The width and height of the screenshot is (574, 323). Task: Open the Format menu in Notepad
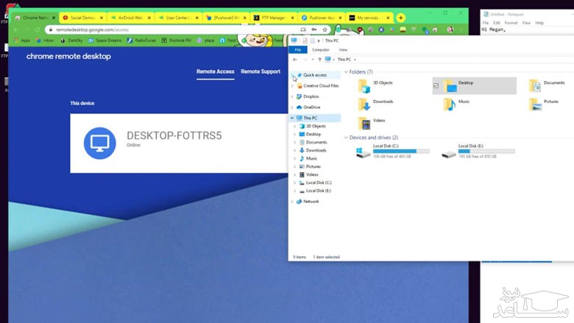click(x=511, y=23)
